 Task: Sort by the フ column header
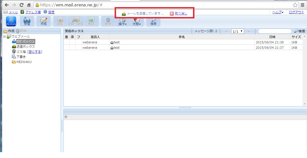[x=78, y=37]
